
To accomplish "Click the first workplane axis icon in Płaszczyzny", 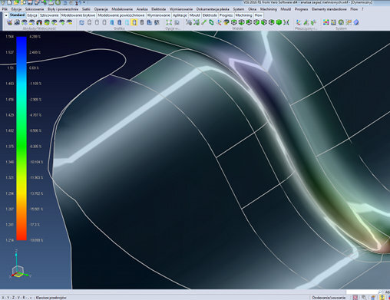I will coord(299,22).
